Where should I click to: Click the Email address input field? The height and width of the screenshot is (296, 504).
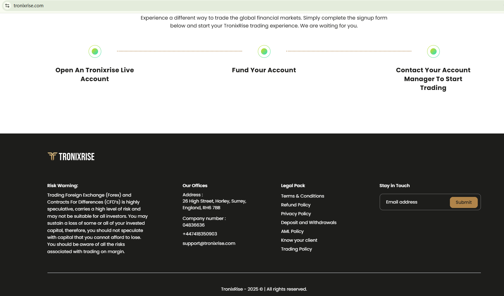point(415,202)
